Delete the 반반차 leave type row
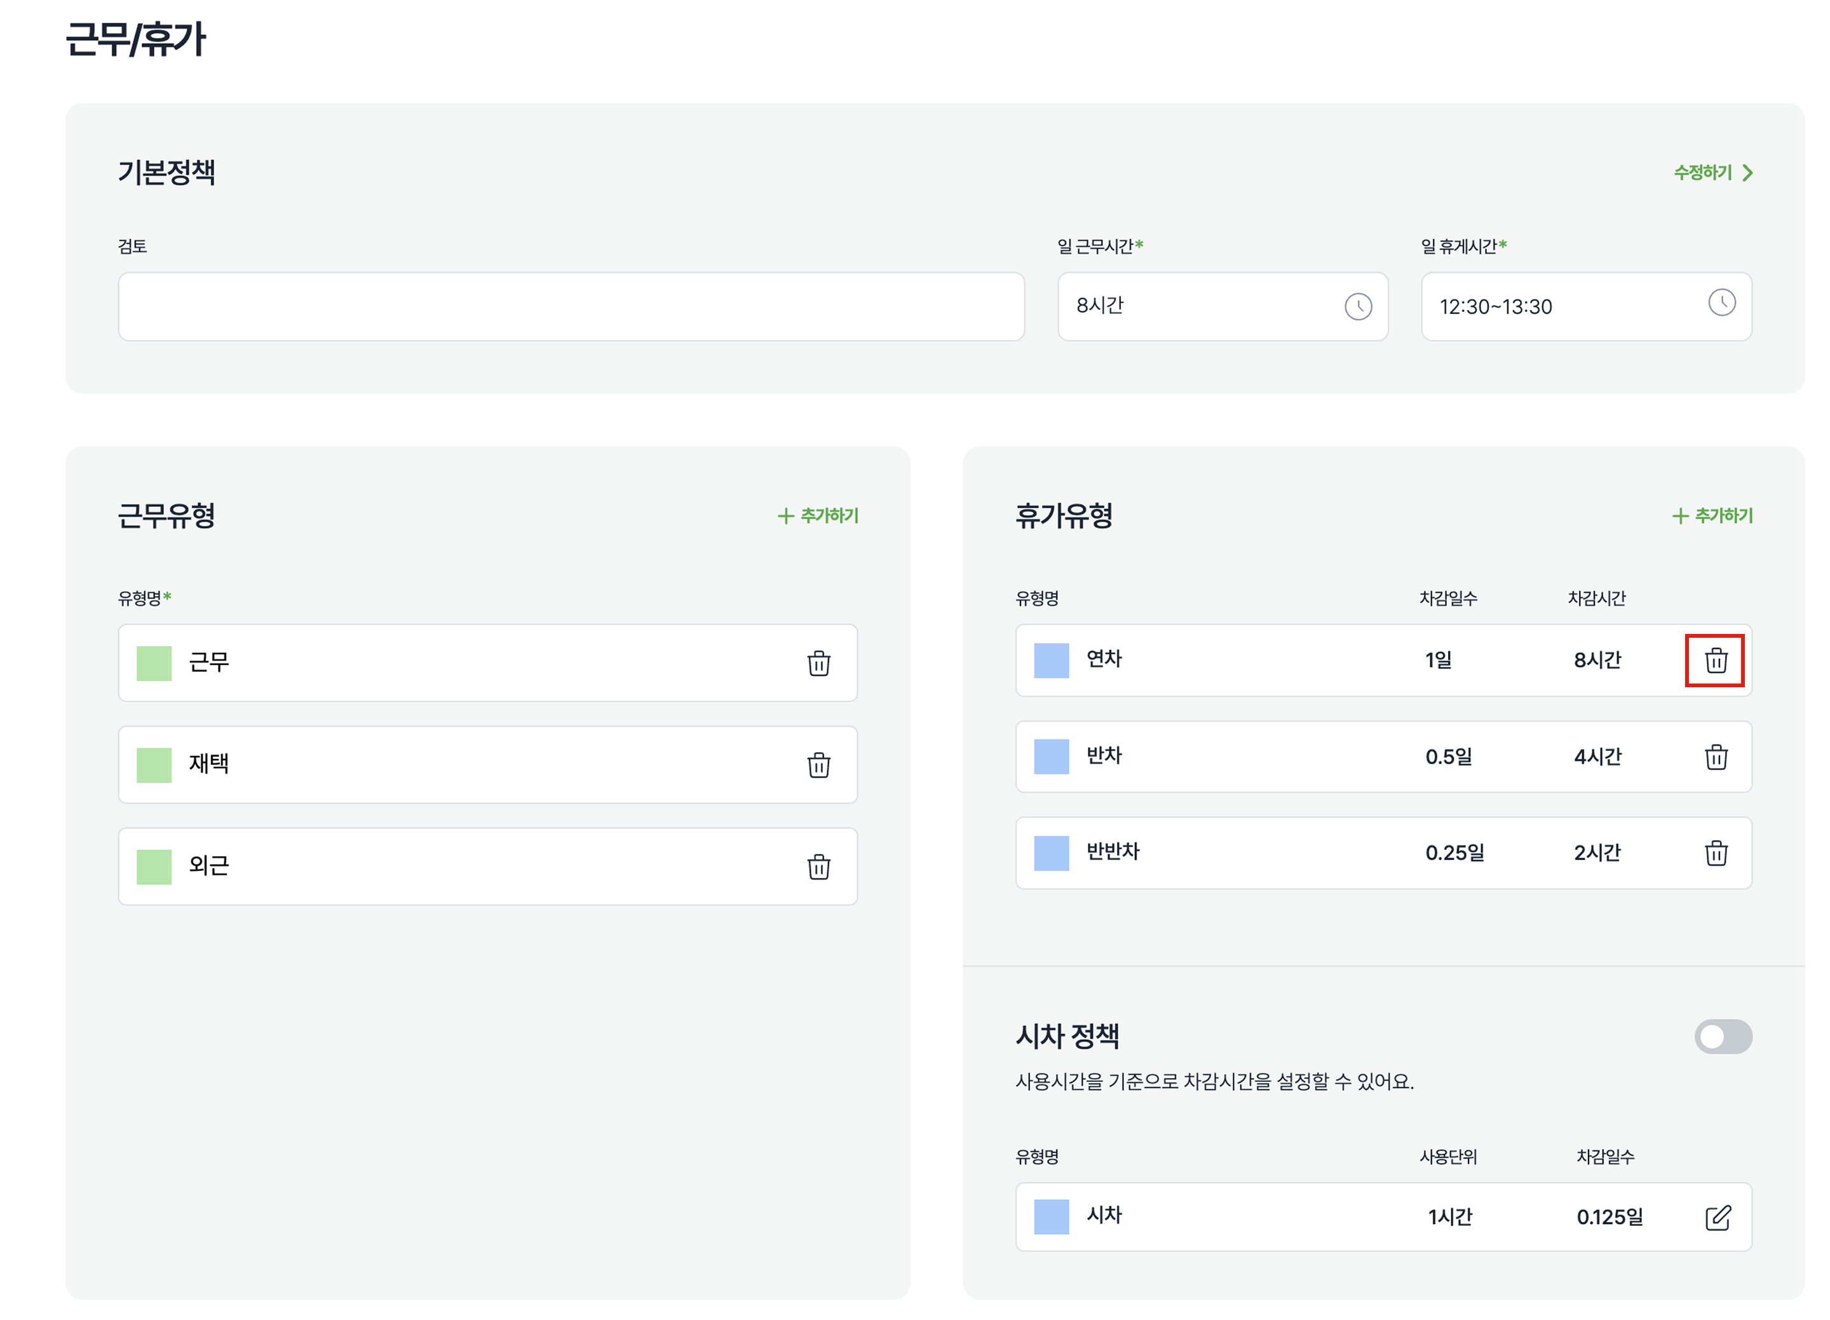 click(1716, 853)
